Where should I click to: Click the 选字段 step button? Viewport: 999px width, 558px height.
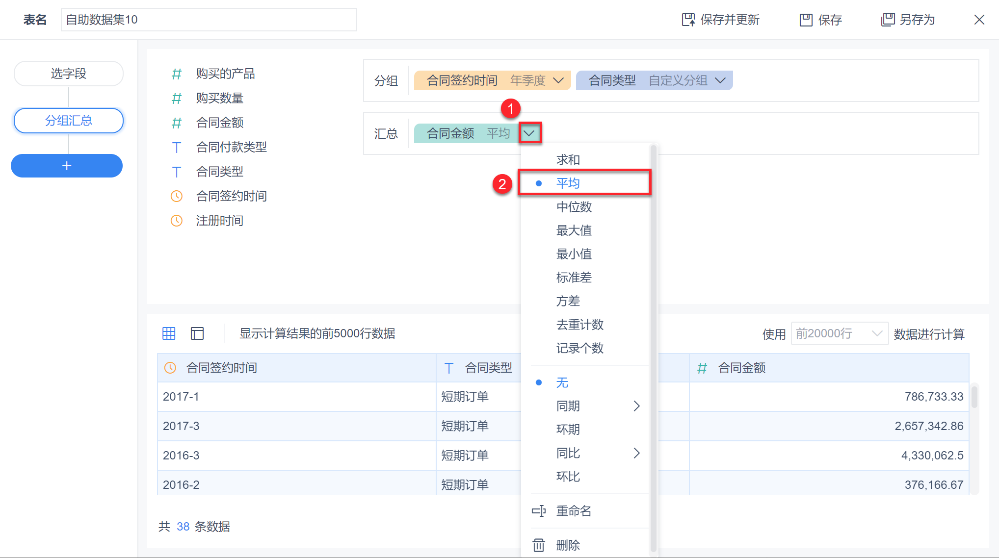click(x=68, y=74)
